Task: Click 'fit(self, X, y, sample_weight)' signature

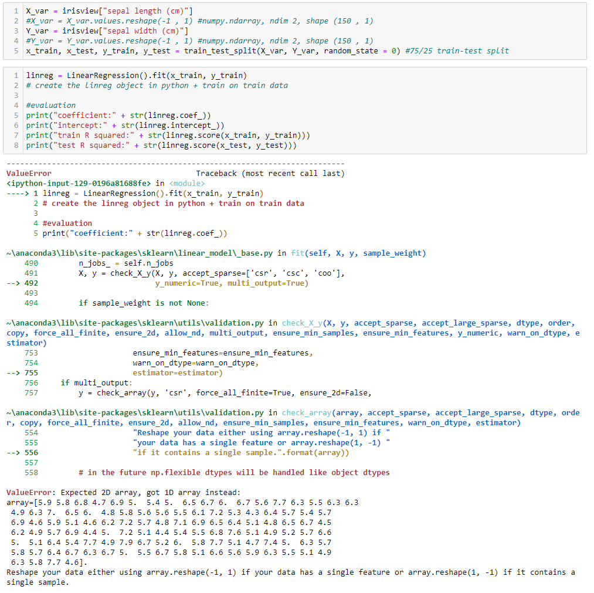Action: tap(358, 253)
